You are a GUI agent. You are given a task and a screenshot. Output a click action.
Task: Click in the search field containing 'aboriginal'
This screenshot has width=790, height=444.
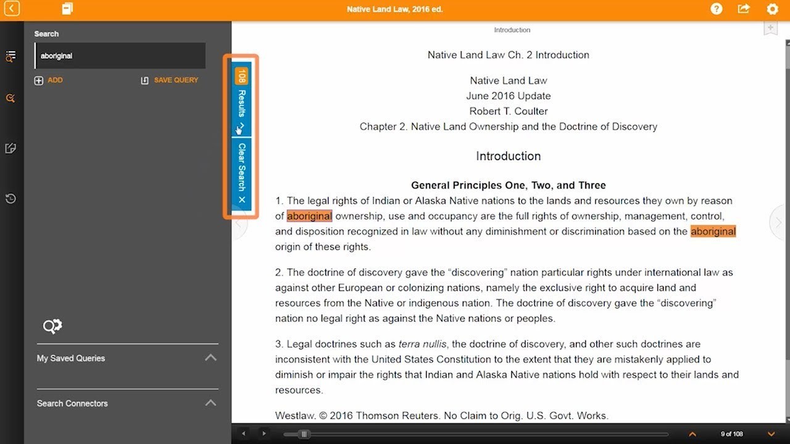pyautogui.click(x=120, y=56)
